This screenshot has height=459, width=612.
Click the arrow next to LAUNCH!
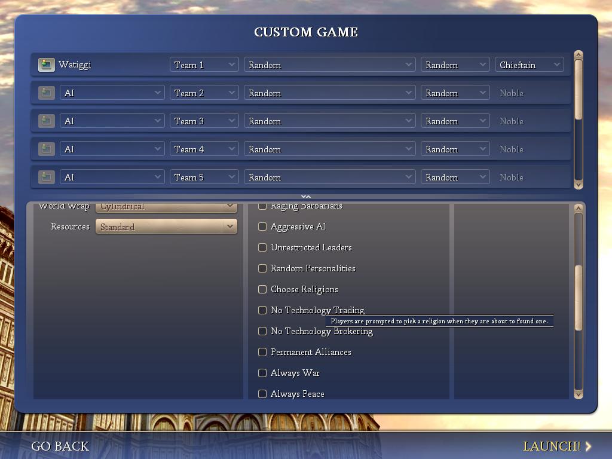589,446
